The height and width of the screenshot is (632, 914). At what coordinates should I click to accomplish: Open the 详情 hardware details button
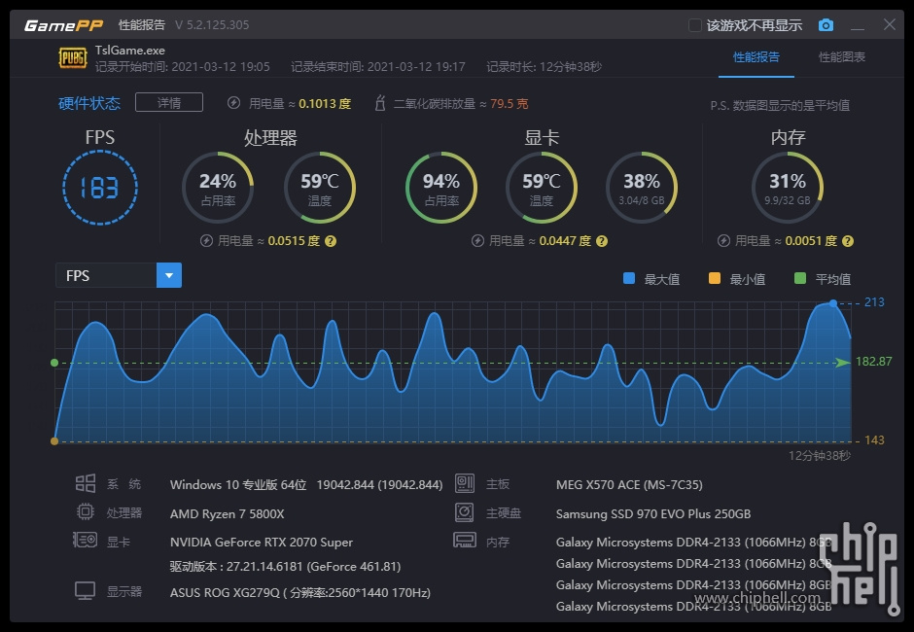coord(169,103)
